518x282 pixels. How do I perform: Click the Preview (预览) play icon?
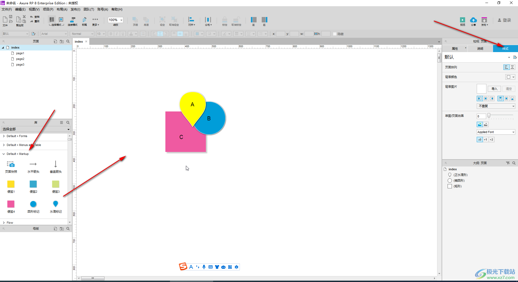click(462, 20)
